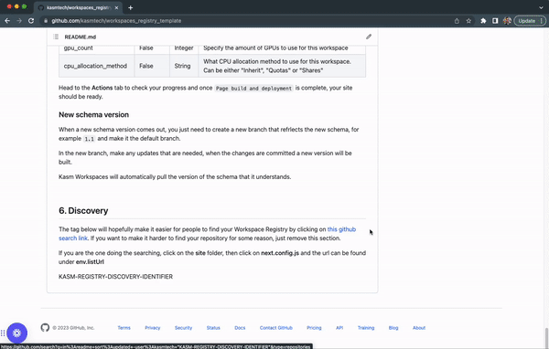Open the extensions puzzle icon
Viewport: 549px width, 349px height.
[483, 21]
